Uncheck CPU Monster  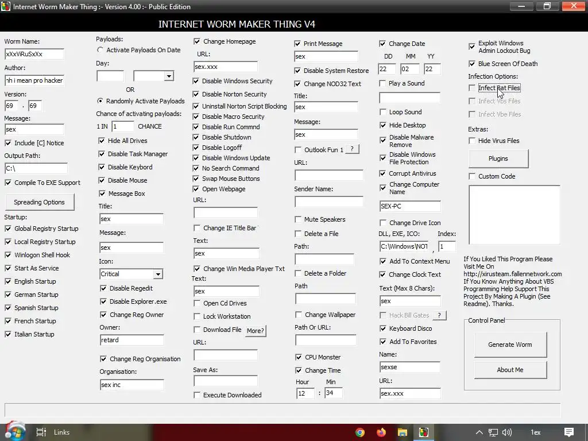[x=299, y=357]
